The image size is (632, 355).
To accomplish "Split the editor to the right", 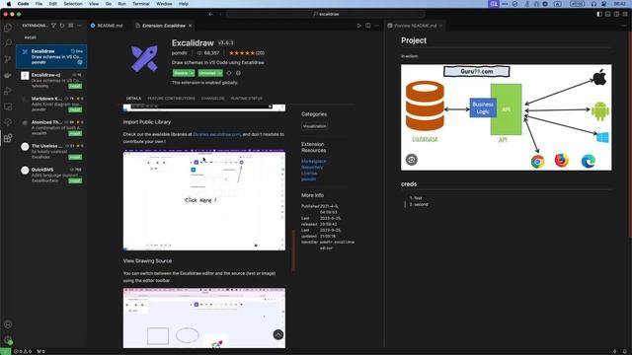I will (368, 26).
